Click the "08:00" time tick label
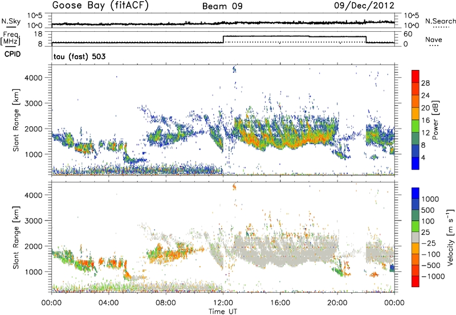Image resolution: width=456 pixels, height=315 pixels. pos(165,303)
